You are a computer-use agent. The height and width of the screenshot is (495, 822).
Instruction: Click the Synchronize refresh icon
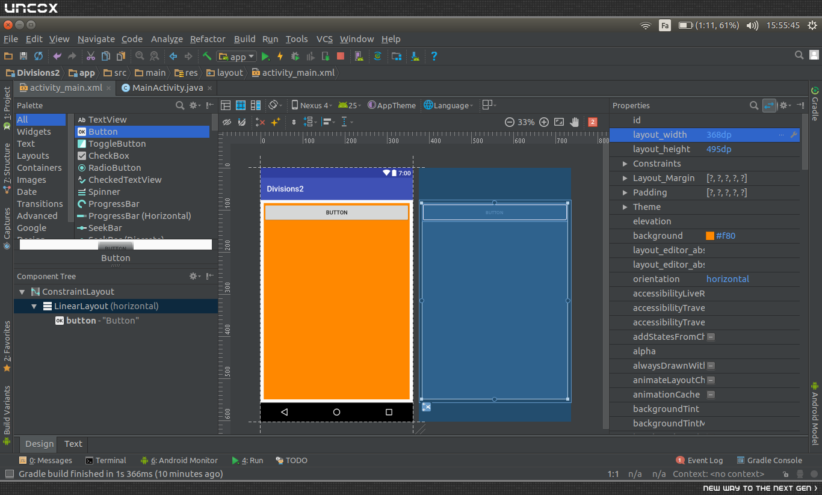39,56
